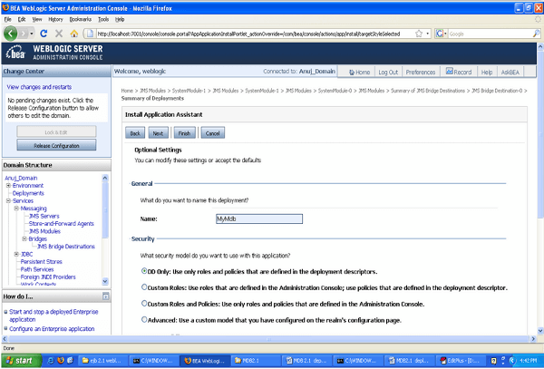Image resolution: width=544 pixels, height=369 pixels.
Task: Open the History menu
Action: pyautogui.click(x=54, y=18)
